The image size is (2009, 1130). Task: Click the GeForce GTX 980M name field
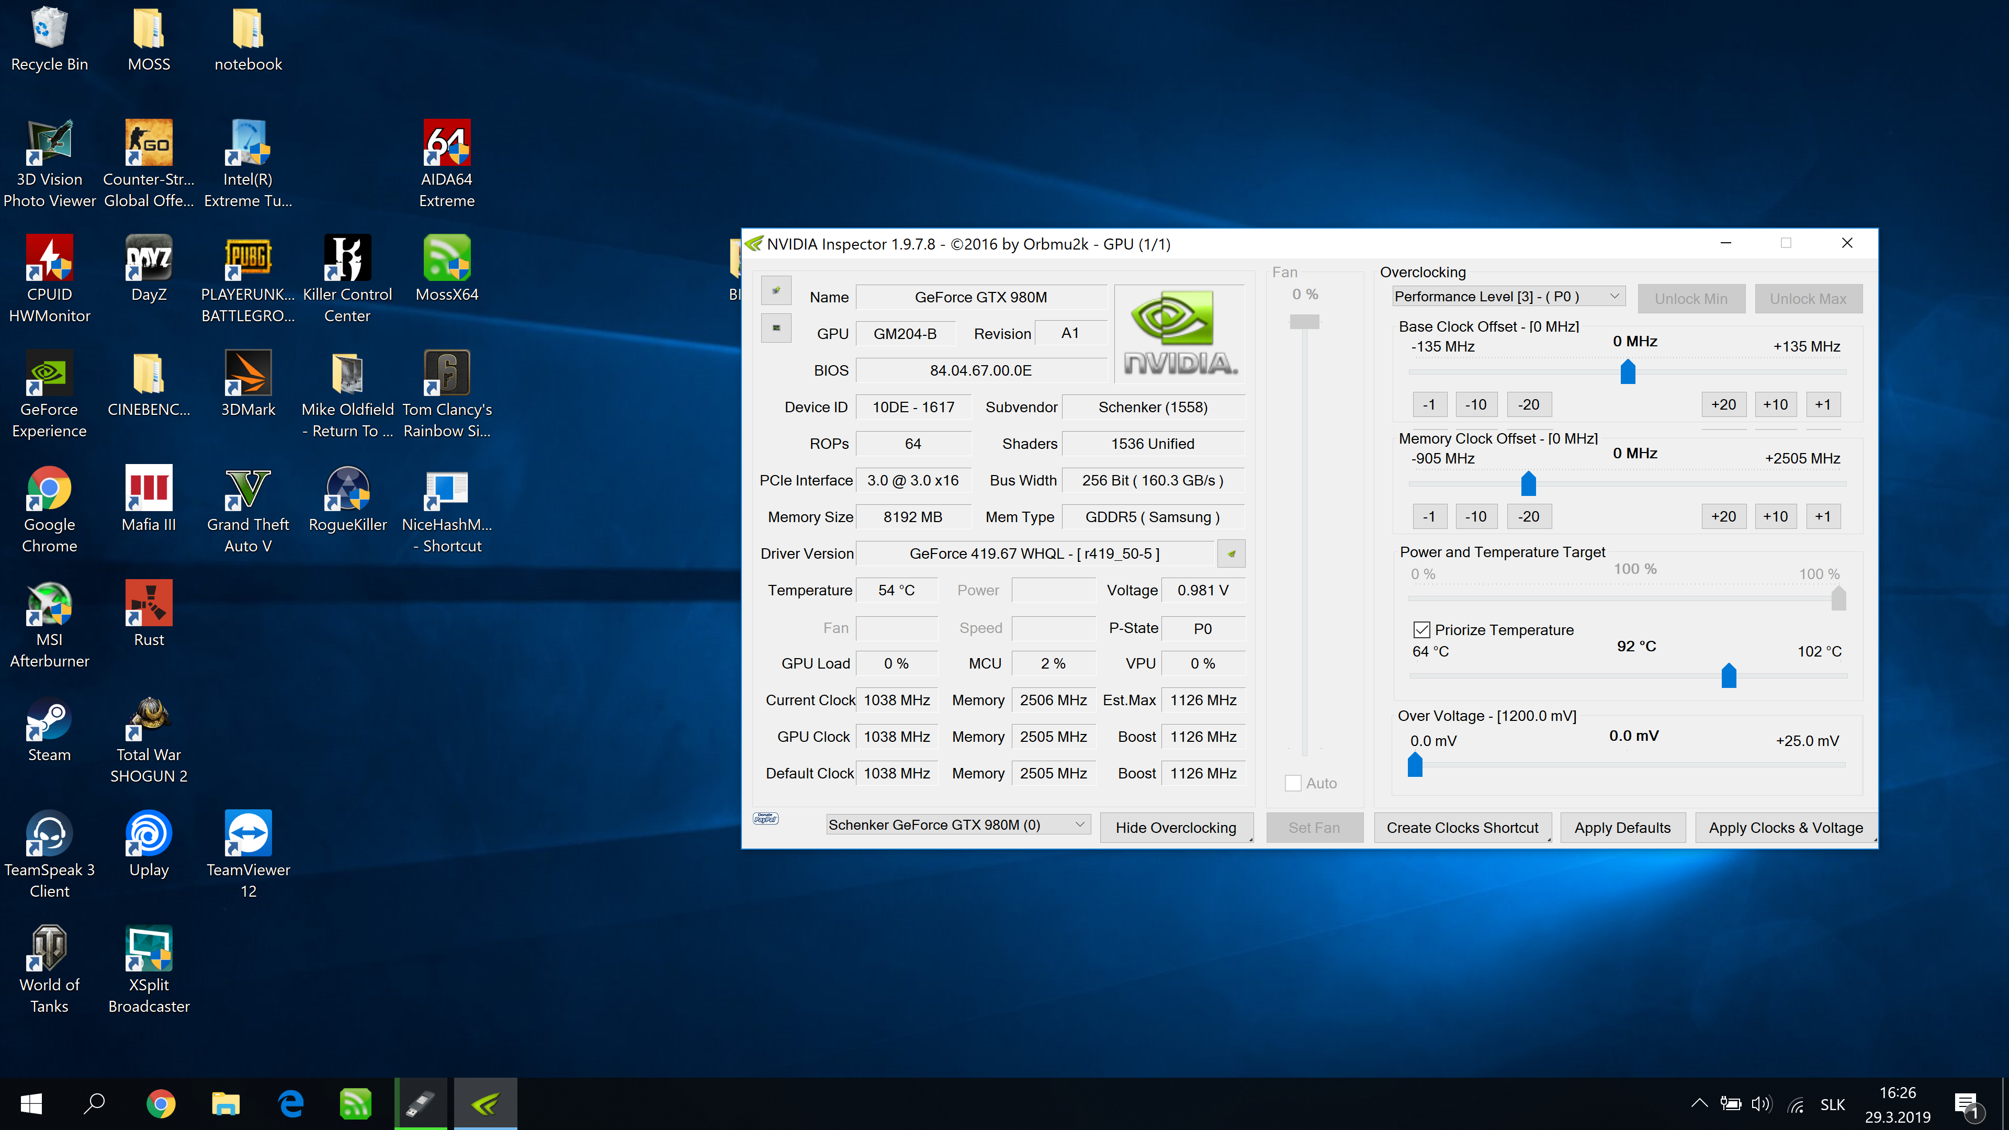(980, 297)
